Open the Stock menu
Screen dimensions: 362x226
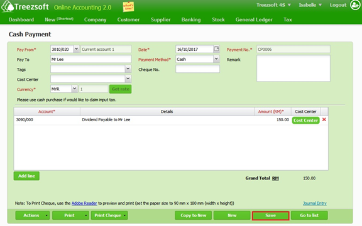click(x=219, y=19)
